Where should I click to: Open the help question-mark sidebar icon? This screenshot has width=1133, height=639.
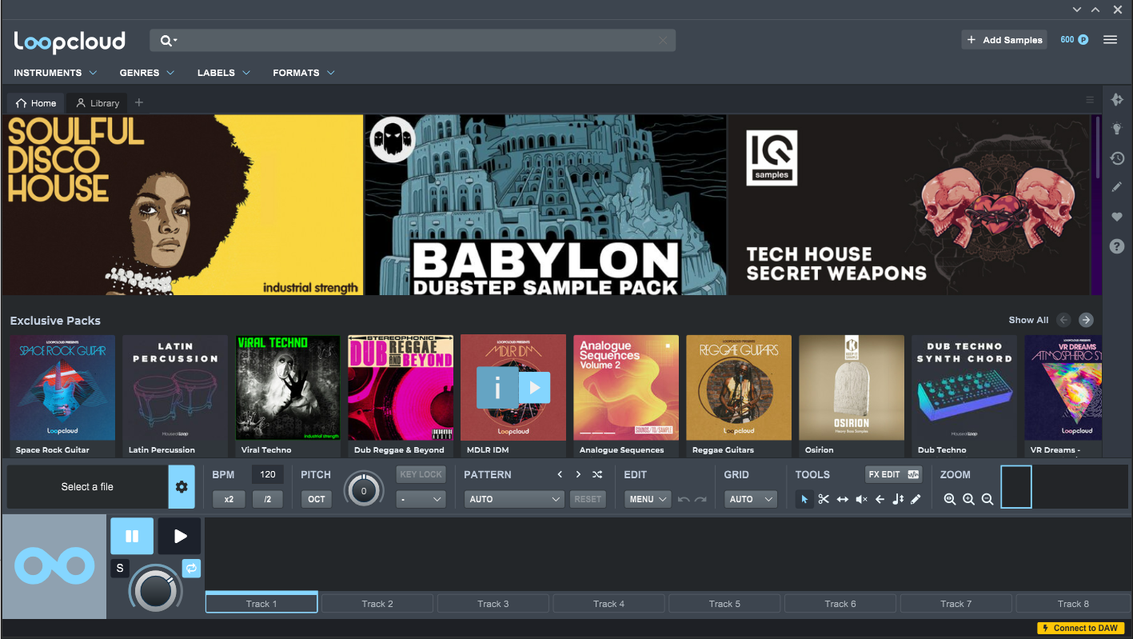click(x=1118, y=246)
